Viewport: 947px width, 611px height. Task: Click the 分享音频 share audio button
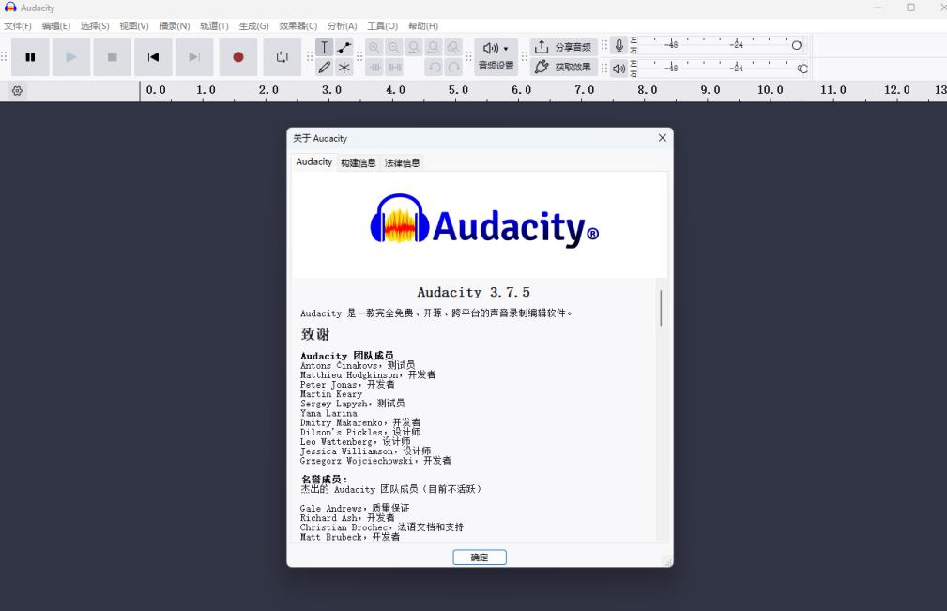click(564, 47)
